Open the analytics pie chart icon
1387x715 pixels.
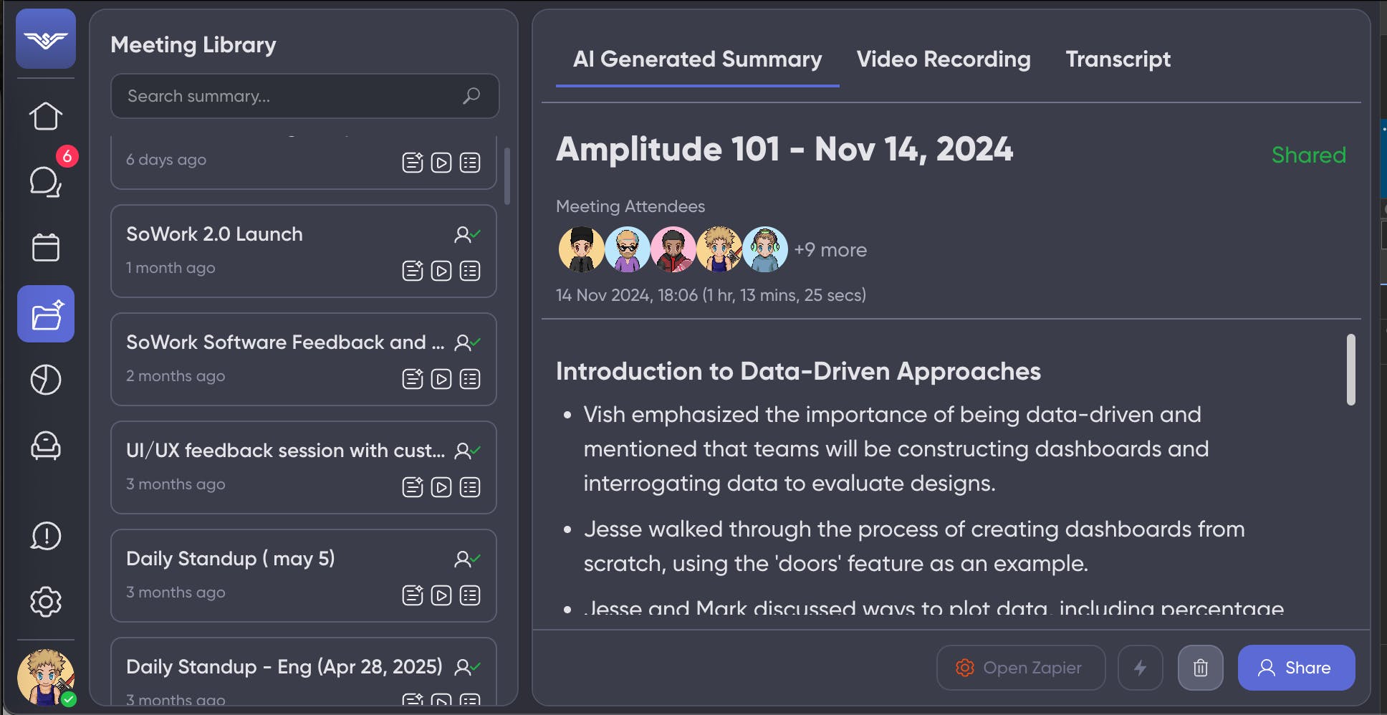coord(46,380)
